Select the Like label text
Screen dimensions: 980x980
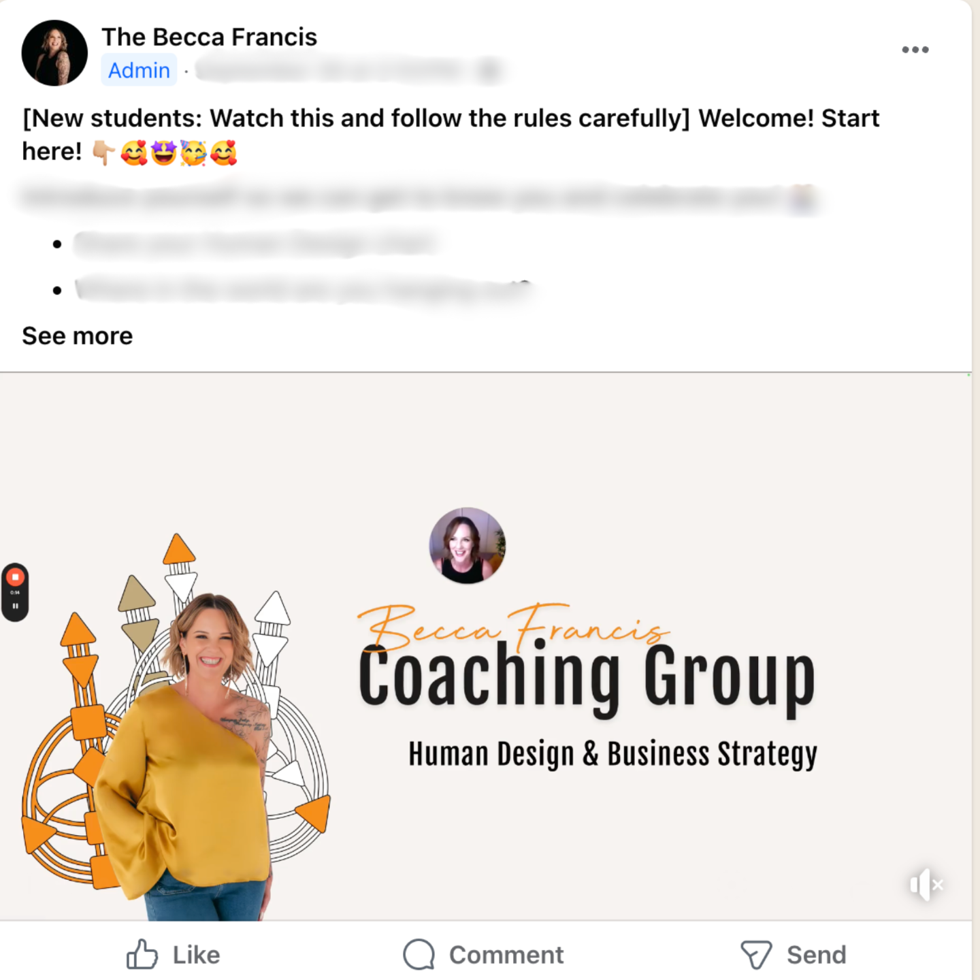click(196, 955)
